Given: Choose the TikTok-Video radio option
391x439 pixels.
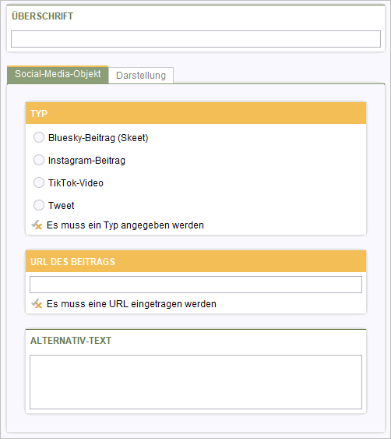Looking at the screenshot, I should pos(39,182).
